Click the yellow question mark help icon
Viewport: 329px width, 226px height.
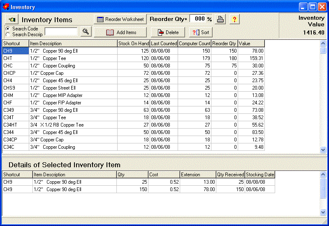234,19
